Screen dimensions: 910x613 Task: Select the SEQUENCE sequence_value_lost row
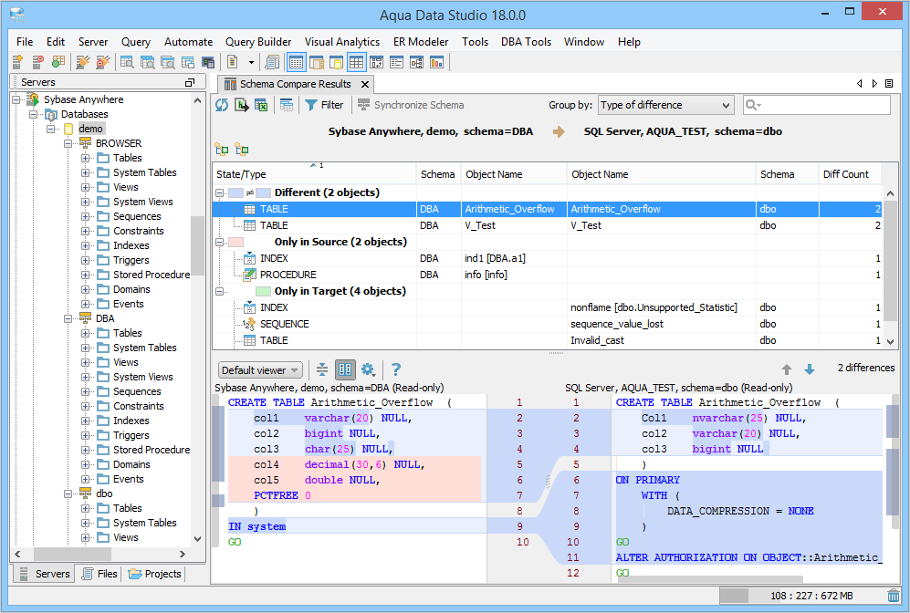(547, 324)
